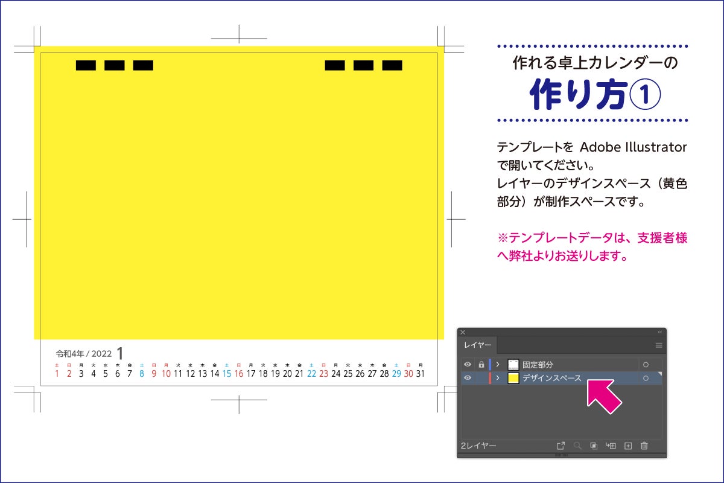The image size is (724, 483).
Task: Click target circle of デザインスペース layer
Action: (646, 378)
